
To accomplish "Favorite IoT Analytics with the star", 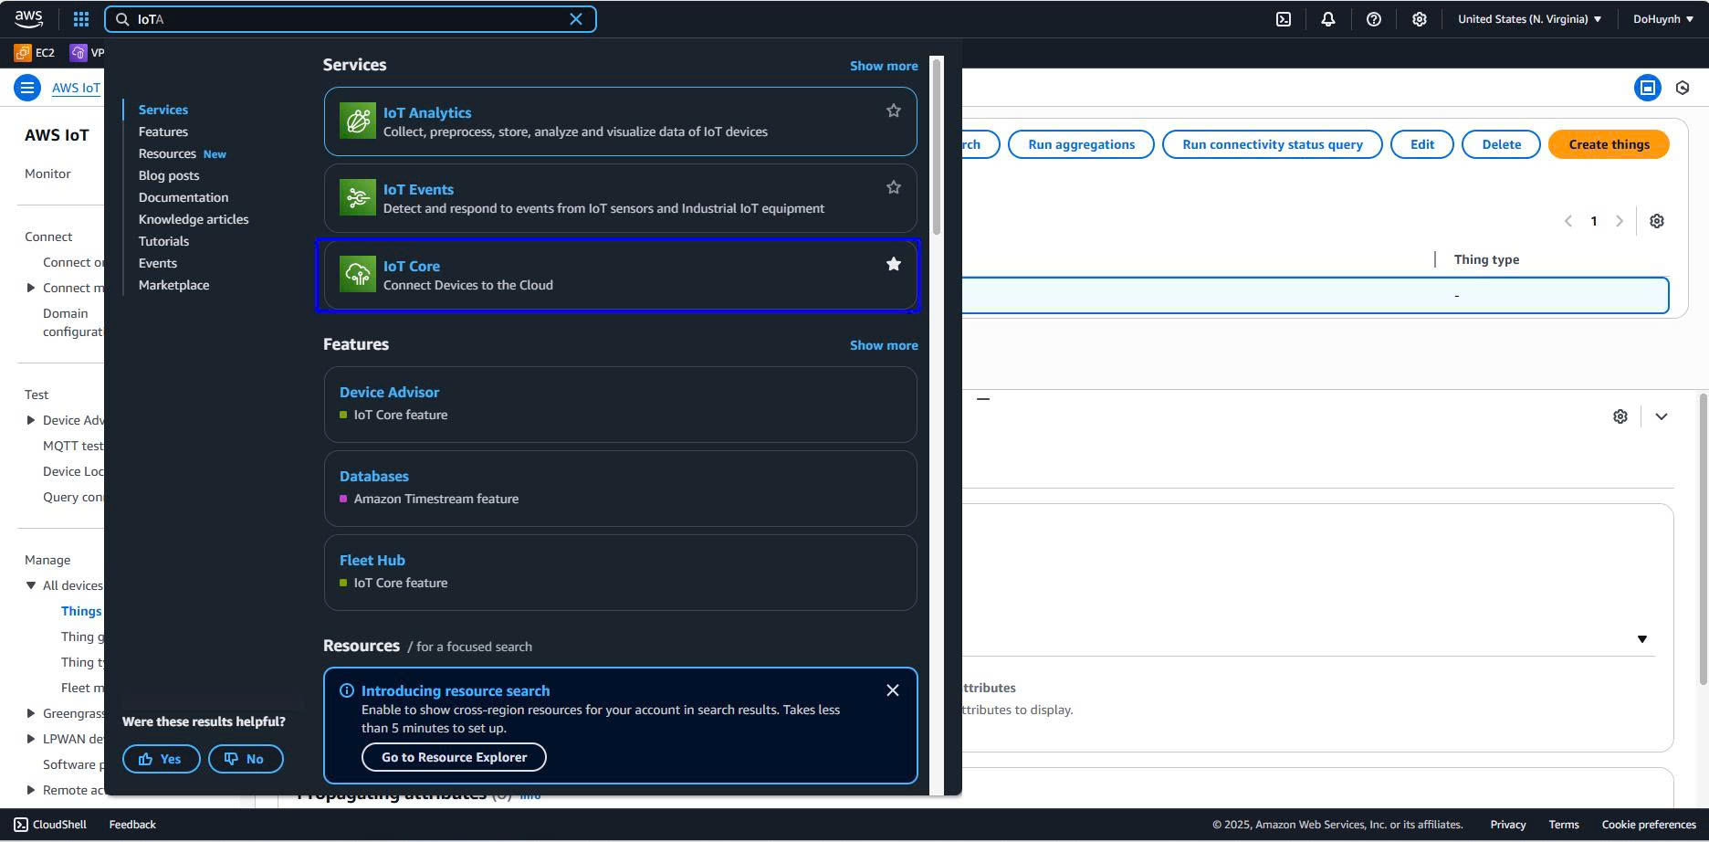I will click(893, 111).
